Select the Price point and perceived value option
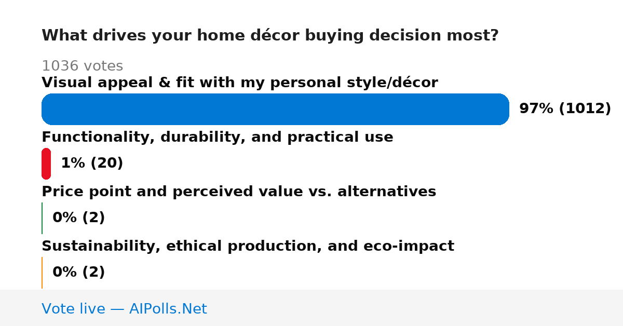Image resolution: width=623 pixels, height=326 pixels. click(x=239, y=192)
